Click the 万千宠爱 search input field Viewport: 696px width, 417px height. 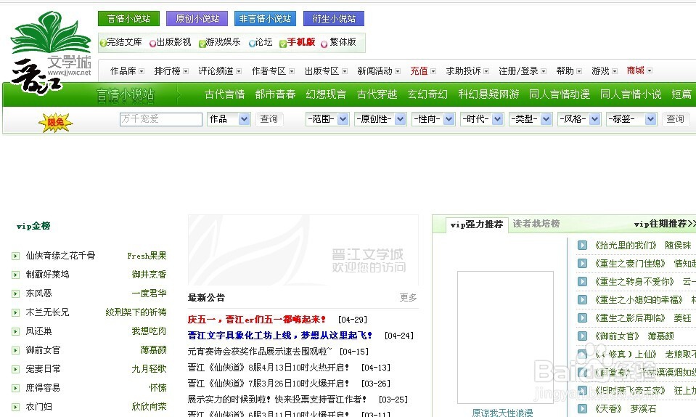(x=161, y=119)
